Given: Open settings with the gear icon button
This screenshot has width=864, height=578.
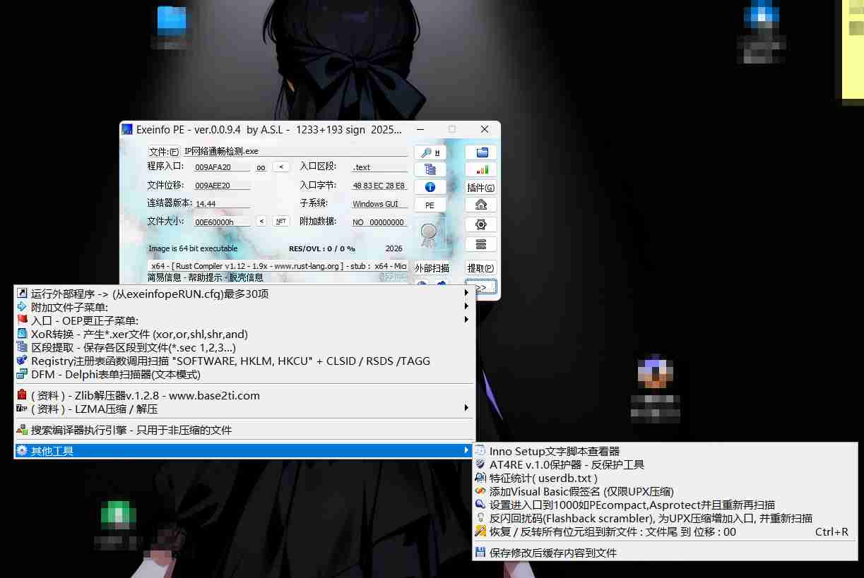Looking at the screenshot, I should coord(481,224).
